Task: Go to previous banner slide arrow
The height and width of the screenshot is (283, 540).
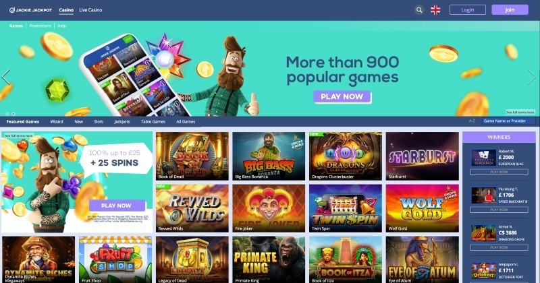Action: (5, 77)
